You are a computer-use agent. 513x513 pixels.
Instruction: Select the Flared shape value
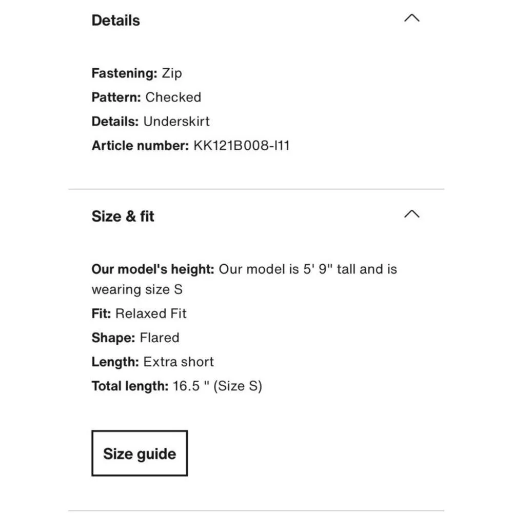[x=160, y=338]
